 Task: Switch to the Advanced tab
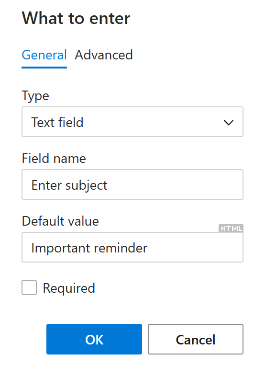tap(104, 55)
